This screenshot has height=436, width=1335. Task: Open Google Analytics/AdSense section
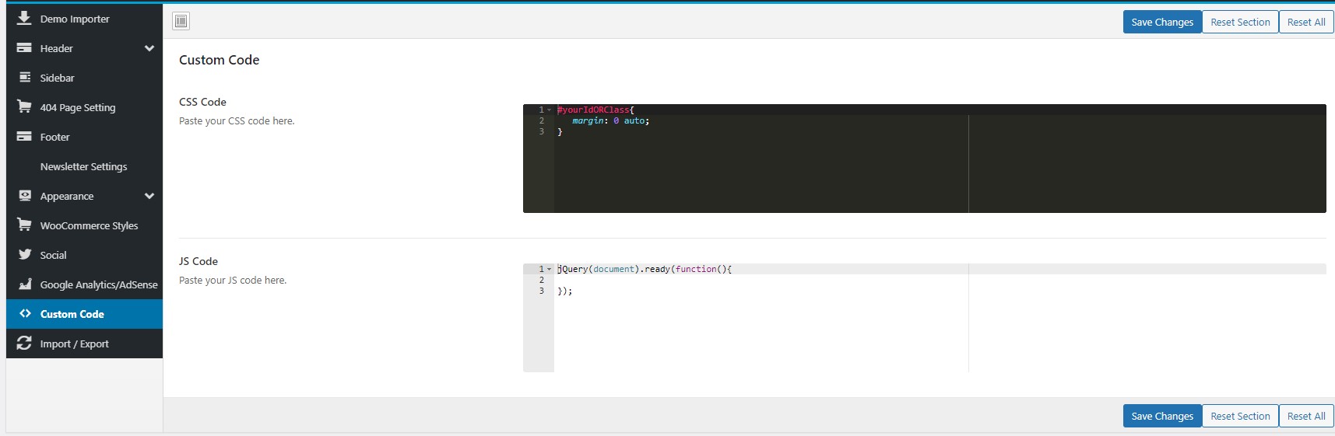(84, 284)
